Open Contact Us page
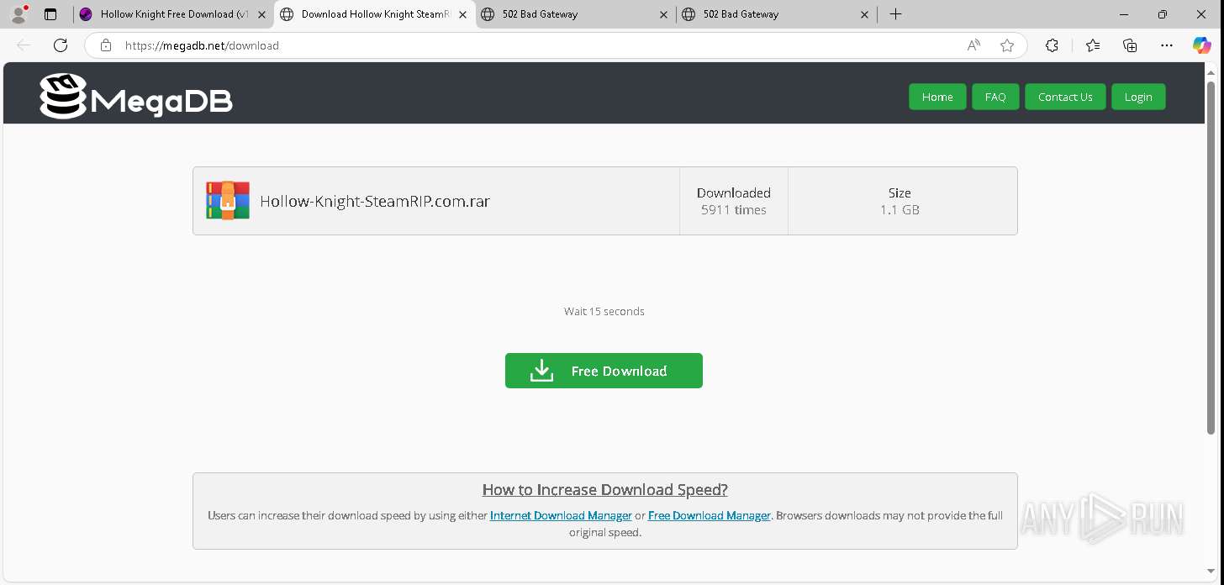1224x585 pixels. (1065, 97)
